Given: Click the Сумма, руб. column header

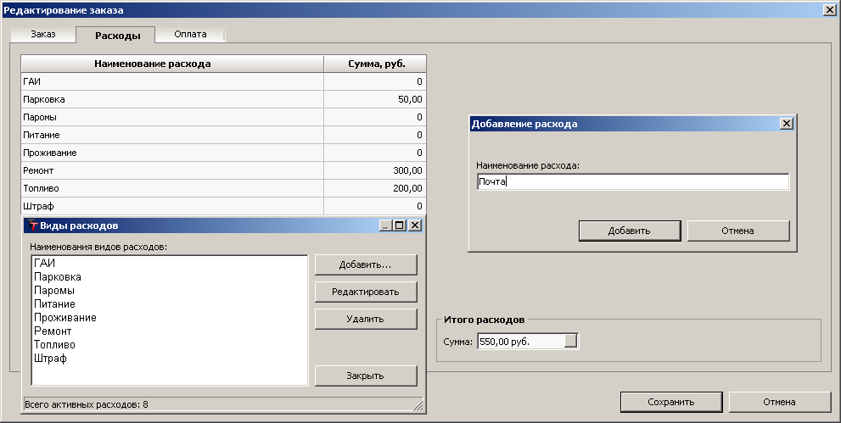Looking at the screenshot, I should click(374, 64).
